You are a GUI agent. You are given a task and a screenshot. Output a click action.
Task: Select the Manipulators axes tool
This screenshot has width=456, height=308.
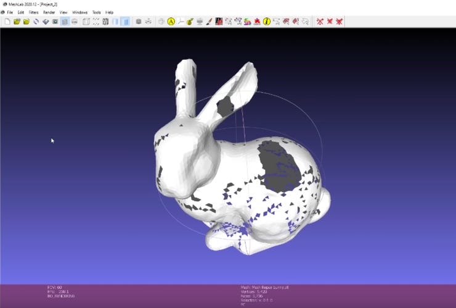181,21
